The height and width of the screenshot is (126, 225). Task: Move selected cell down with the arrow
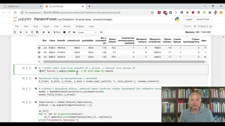[x=49, y=32]
